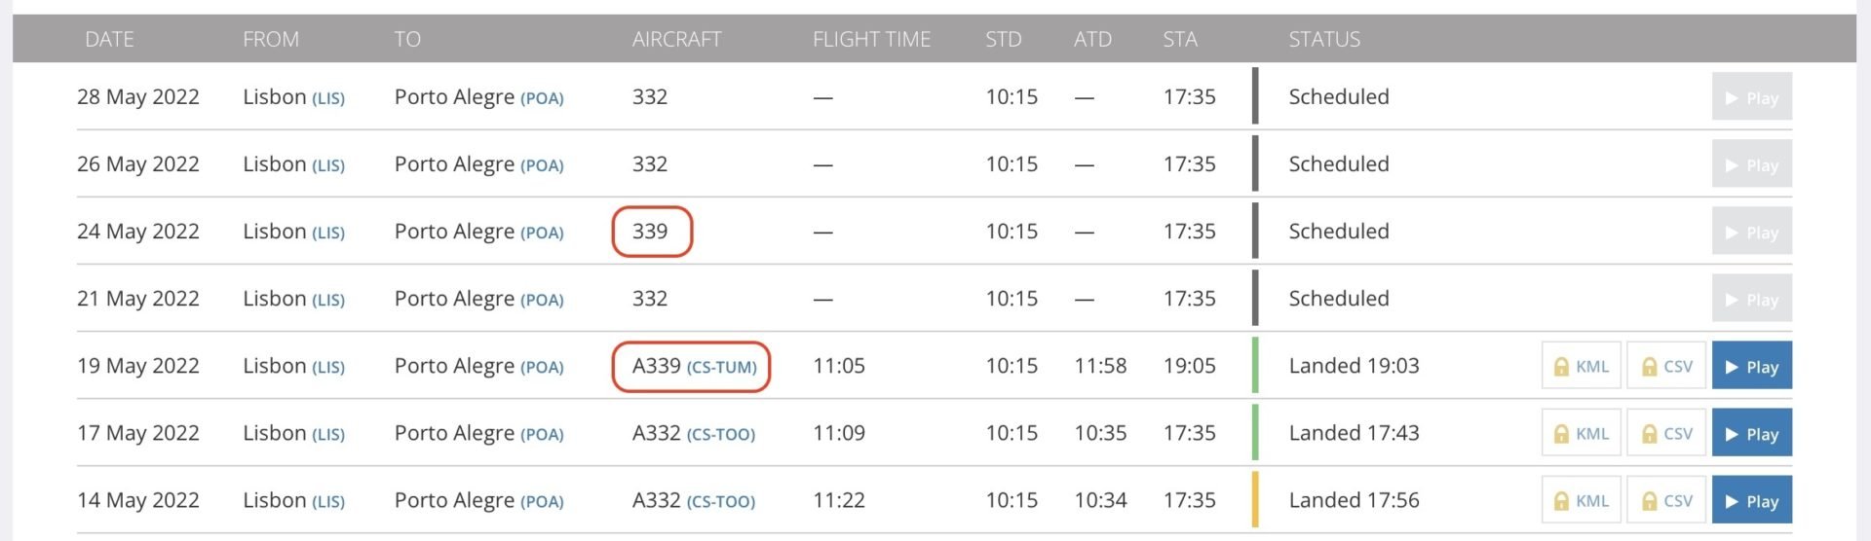Play the 19 May 2022 flight
1871x541 pixels.
(1751, 366)
